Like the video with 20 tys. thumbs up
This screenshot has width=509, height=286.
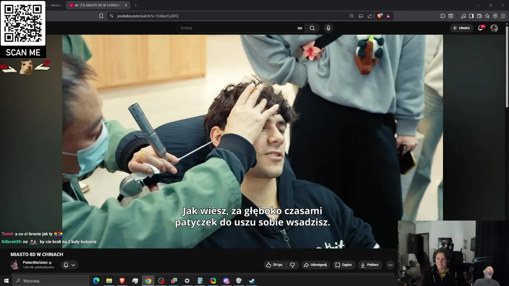(274, 265)
